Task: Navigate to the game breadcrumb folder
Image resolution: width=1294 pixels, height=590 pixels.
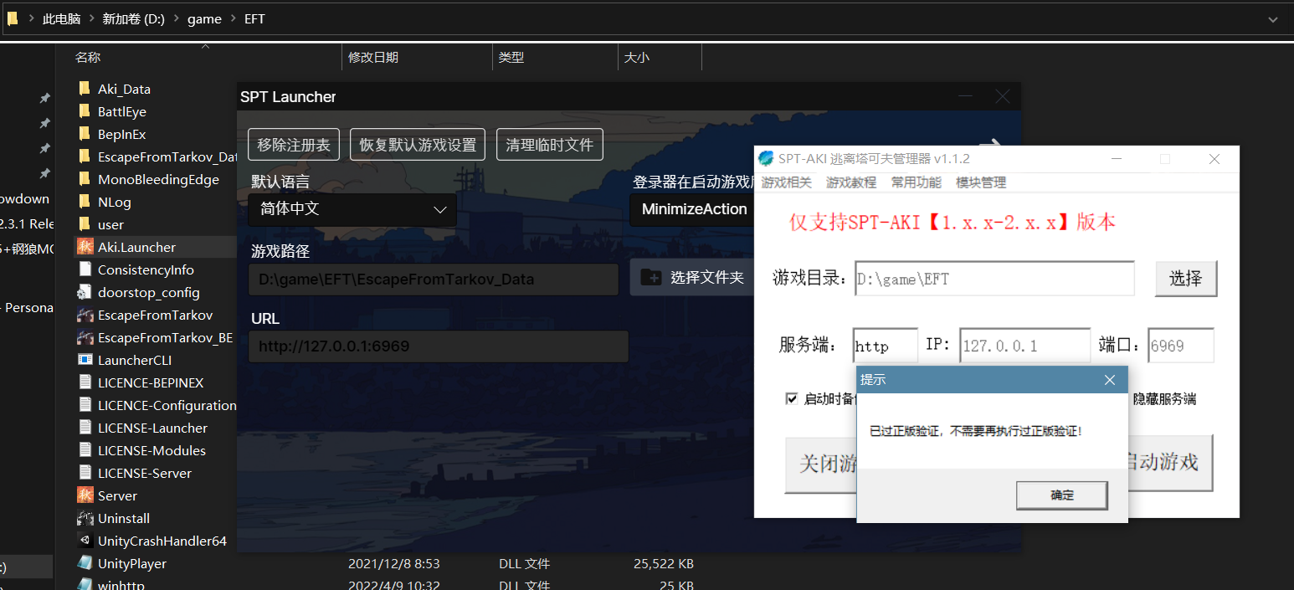Action: [x=204, y=18]
